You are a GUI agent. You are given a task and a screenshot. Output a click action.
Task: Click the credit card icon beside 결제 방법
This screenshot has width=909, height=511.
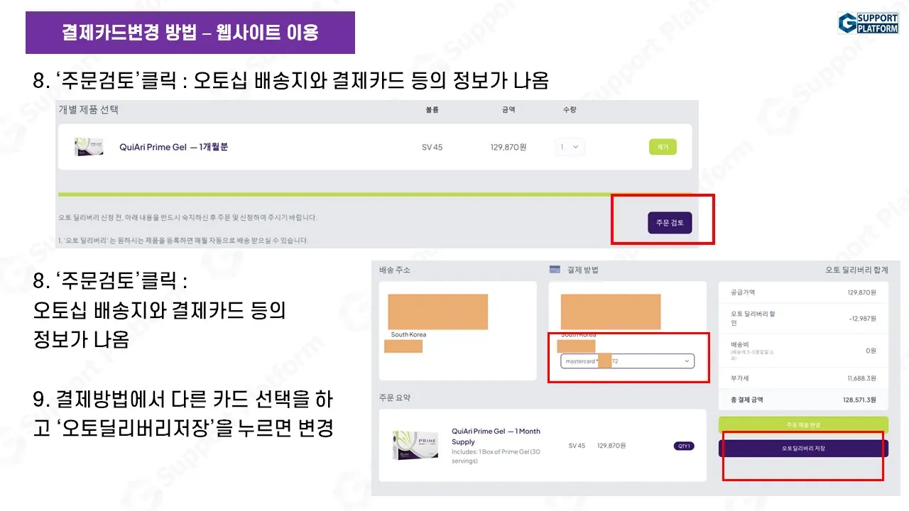555,270
